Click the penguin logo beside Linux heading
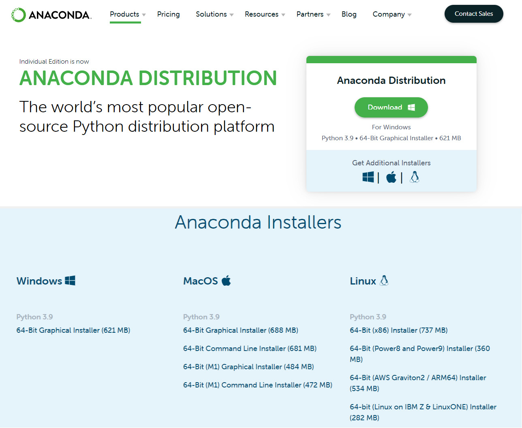The image size is (522, 428). coord(384,280)
